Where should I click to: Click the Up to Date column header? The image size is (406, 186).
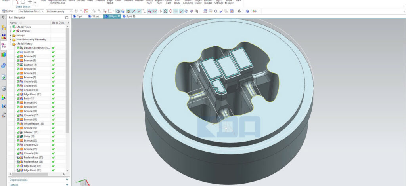tap(58, 23)
